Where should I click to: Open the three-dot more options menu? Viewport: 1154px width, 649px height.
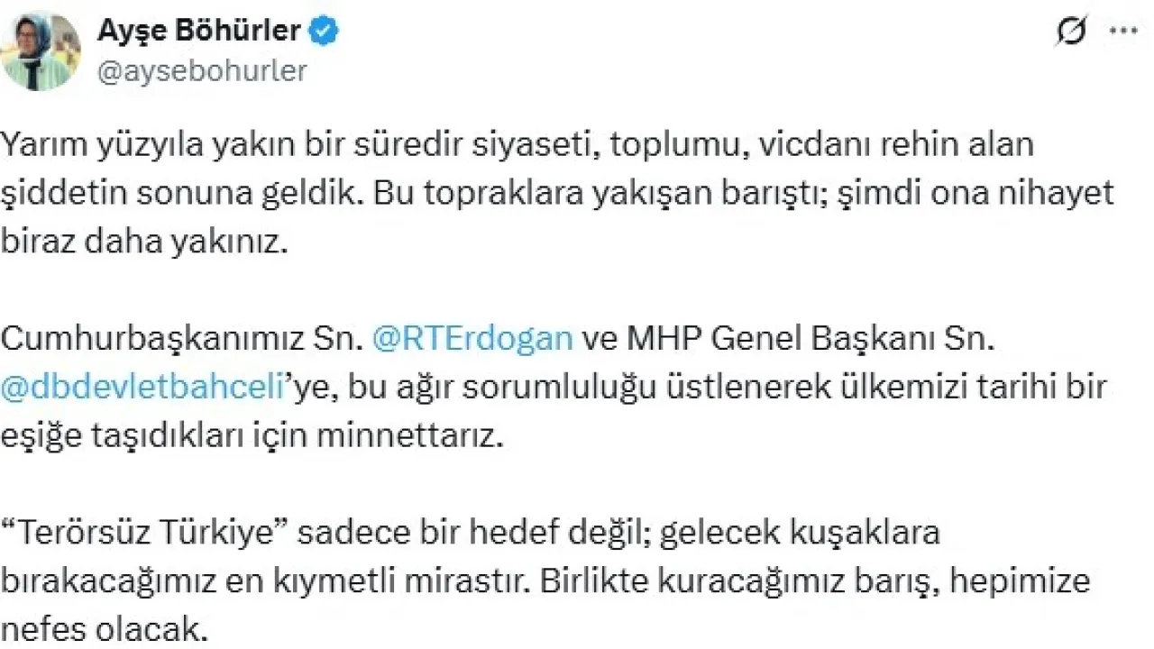pyautogui.click(x=1122, y=32)
